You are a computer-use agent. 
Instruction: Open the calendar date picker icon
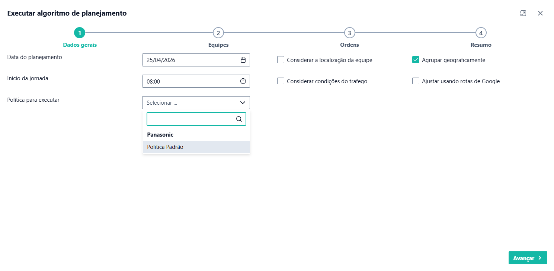[243, 60]
